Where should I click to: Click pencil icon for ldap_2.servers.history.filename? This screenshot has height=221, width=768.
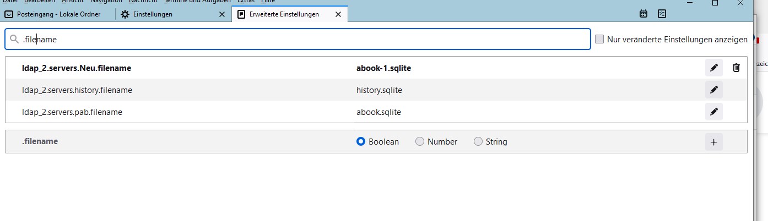tap(714, 90)
